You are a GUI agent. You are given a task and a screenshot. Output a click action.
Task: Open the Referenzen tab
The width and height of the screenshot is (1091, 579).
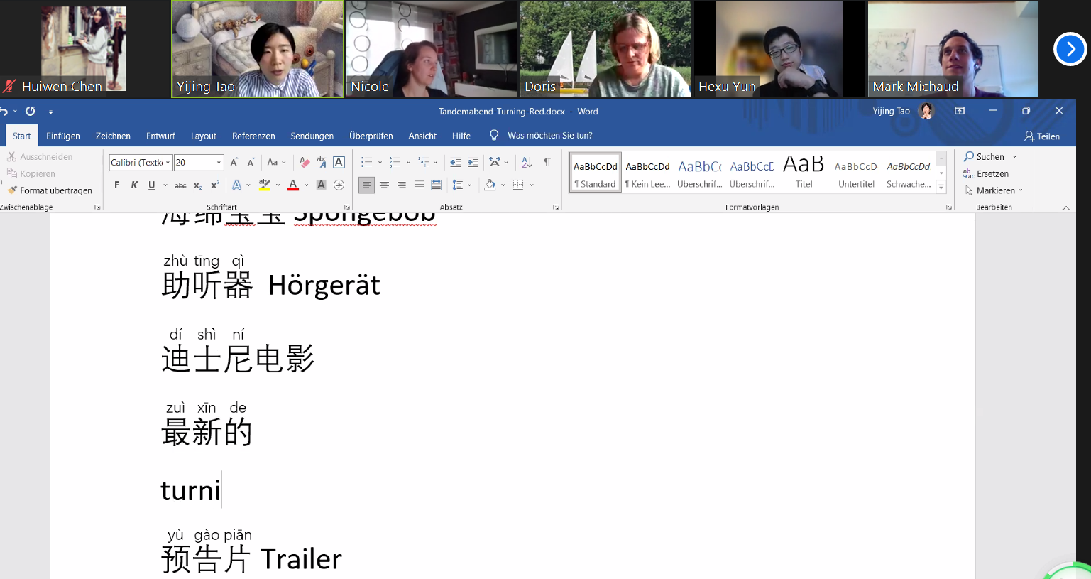point(253,136)
